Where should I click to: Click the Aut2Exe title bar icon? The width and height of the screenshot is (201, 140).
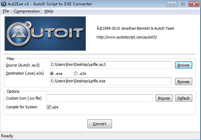(x=4, y=4)
